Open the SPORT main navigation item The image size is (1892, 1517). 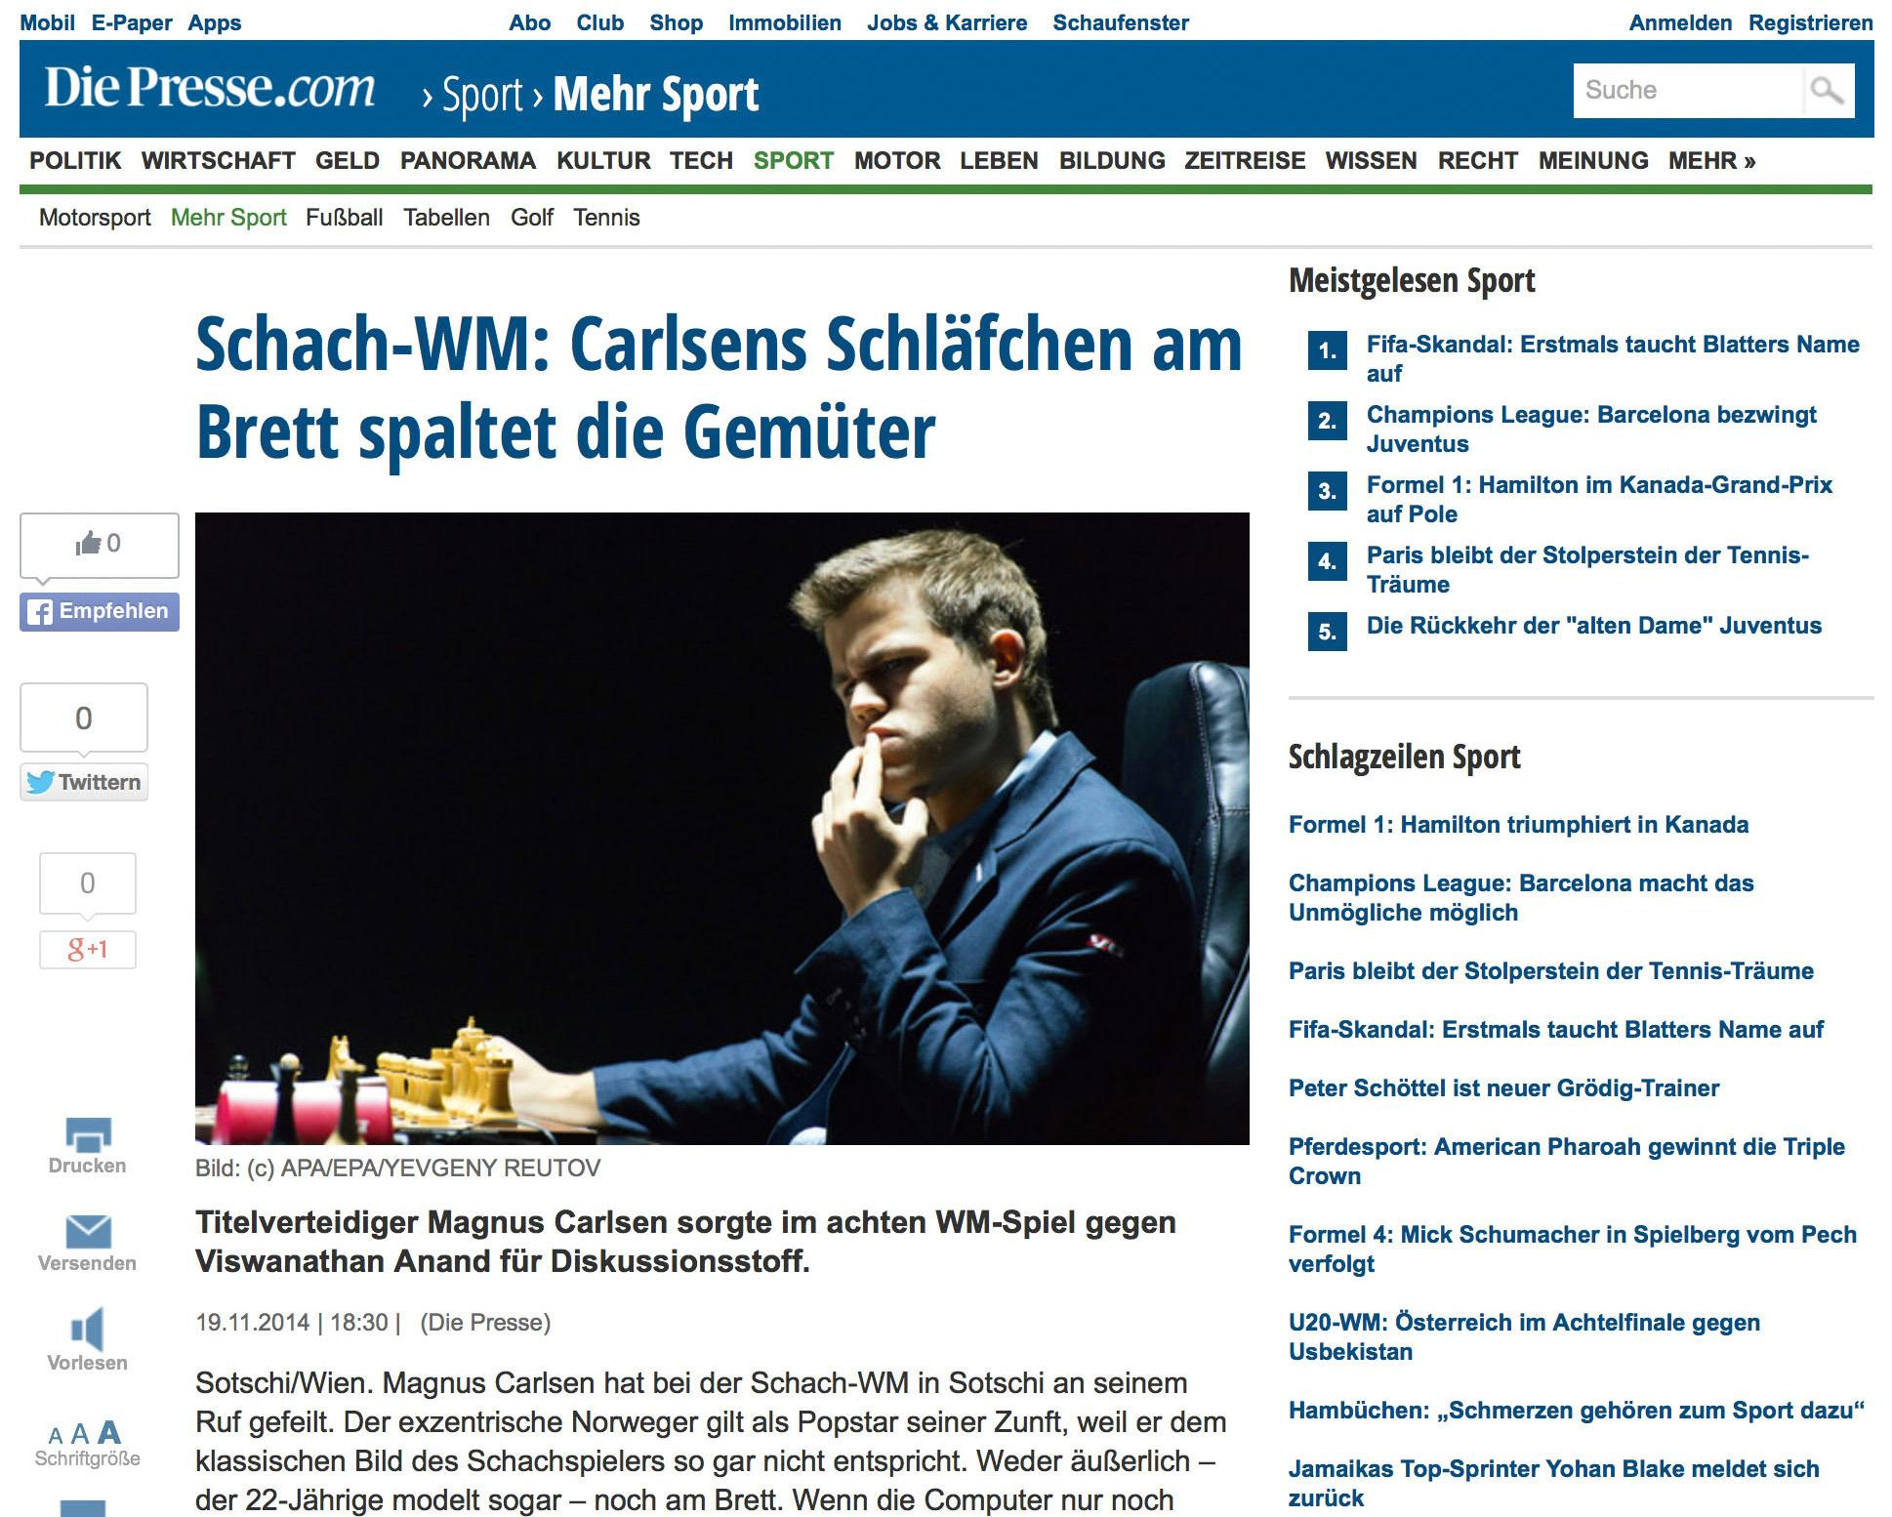point(793,160)
